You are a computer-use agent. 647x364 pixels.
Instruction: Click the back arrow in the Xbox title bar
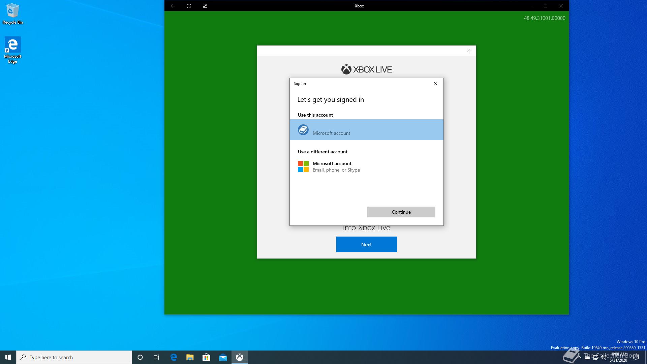[173, 6]
